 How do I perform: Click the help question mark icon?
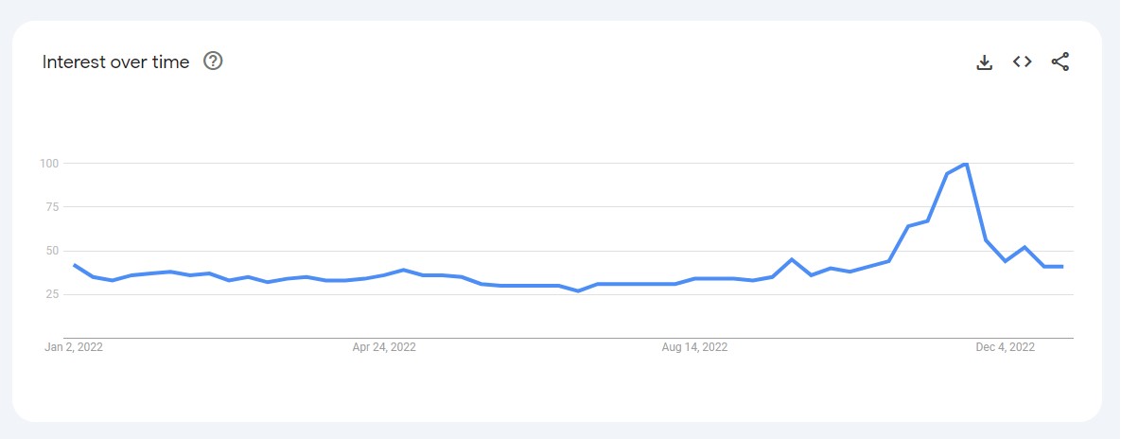click(213, 61)
